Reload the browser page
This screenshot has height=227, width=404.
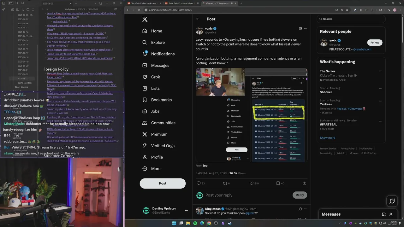pyautogui.click(x=139, y=10)
